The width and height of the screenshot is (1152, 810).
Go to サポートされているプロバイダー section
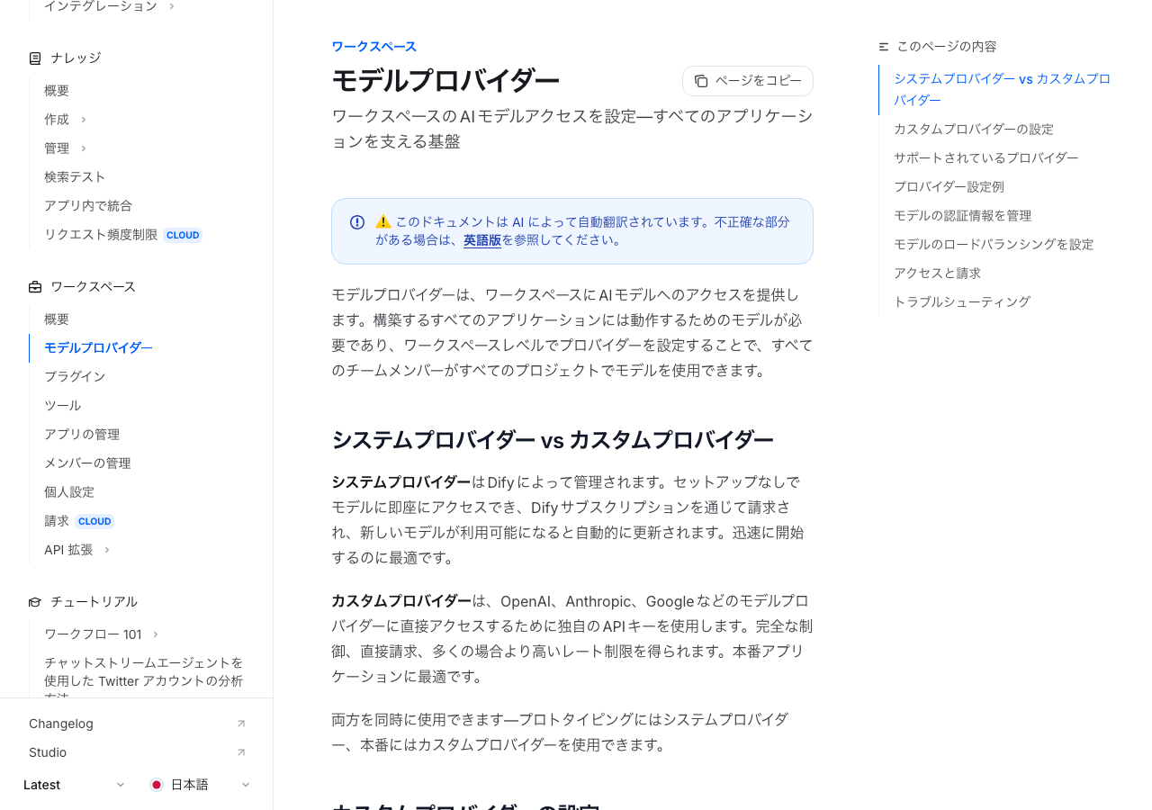tap(985, 157)
